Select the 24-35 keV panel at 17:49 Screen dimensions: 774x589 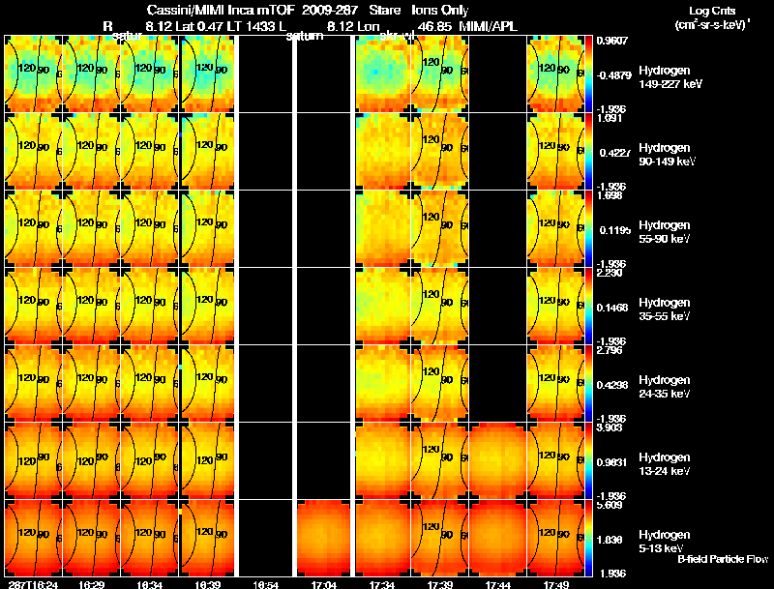coord(555,384)
